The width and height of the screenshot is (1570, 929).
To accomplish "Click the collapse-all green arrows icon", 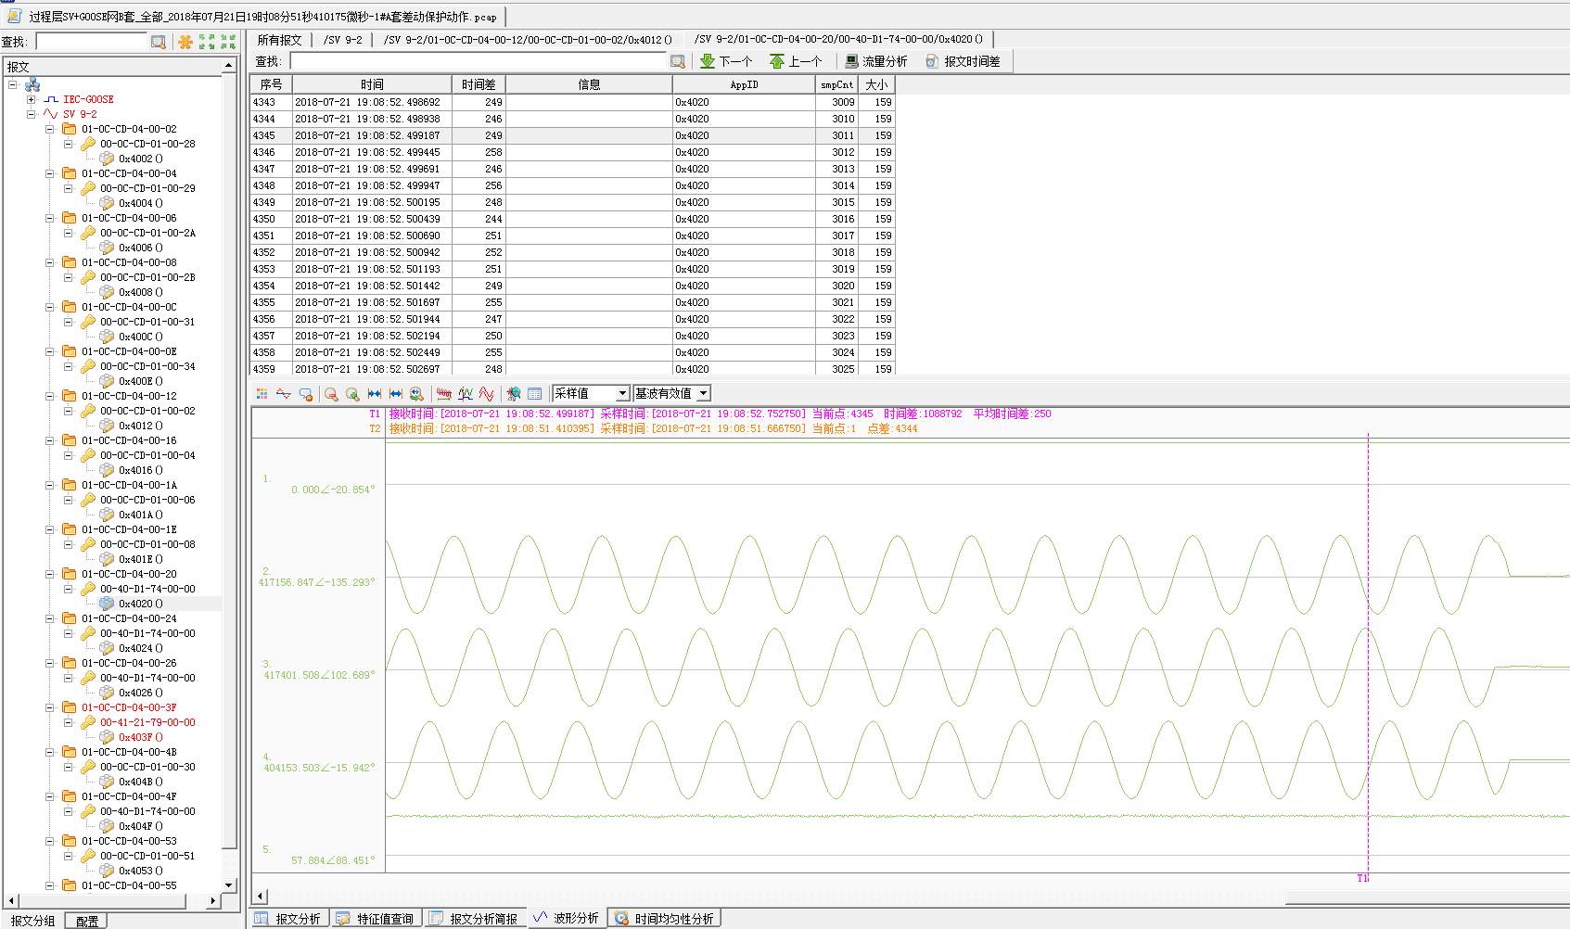I will 228,42.
